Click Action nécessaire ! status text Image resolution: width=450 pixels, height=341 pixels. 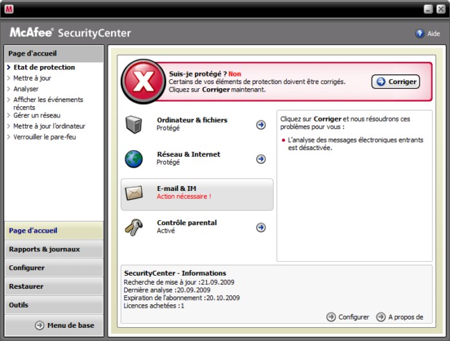click(x=184, y=197)
